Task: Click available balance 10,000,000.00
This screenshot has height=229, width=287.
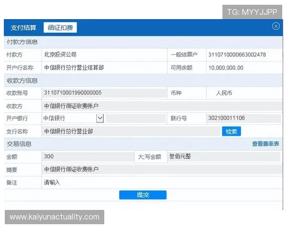Action: tap(226, 68)
